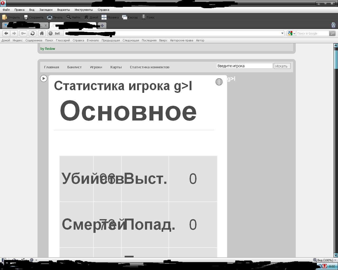
Task: Open the Игроки page
Action: click(96, 67)
